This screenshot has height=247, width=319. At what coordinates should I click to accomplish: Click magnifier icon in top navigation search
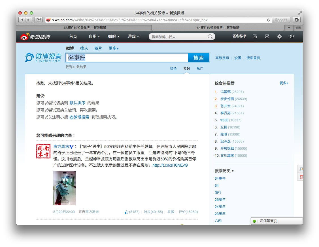pyautogui.click(x=210, y=36)
